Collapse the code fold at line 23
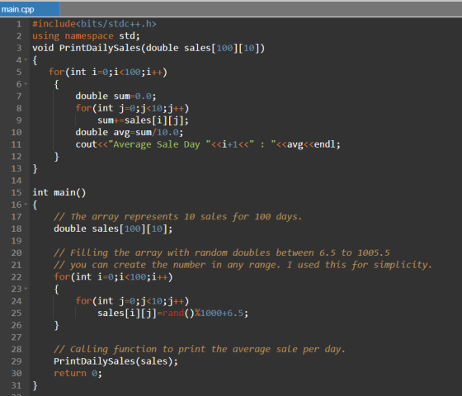The width and height of the screenshot is (462, 396). (26, 289)
